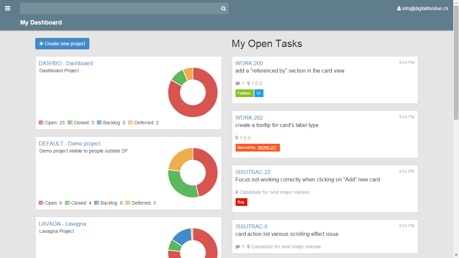
Task: Click the red Bug label on ISSUTRAC-22
Action: click(241, 202)
